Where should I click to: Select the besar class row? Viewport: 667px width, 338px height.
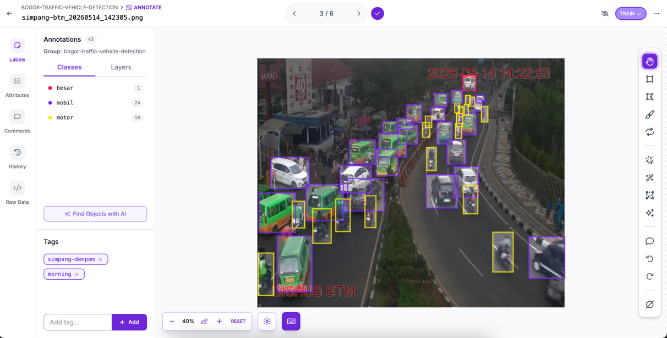click(x=95, y=88)
